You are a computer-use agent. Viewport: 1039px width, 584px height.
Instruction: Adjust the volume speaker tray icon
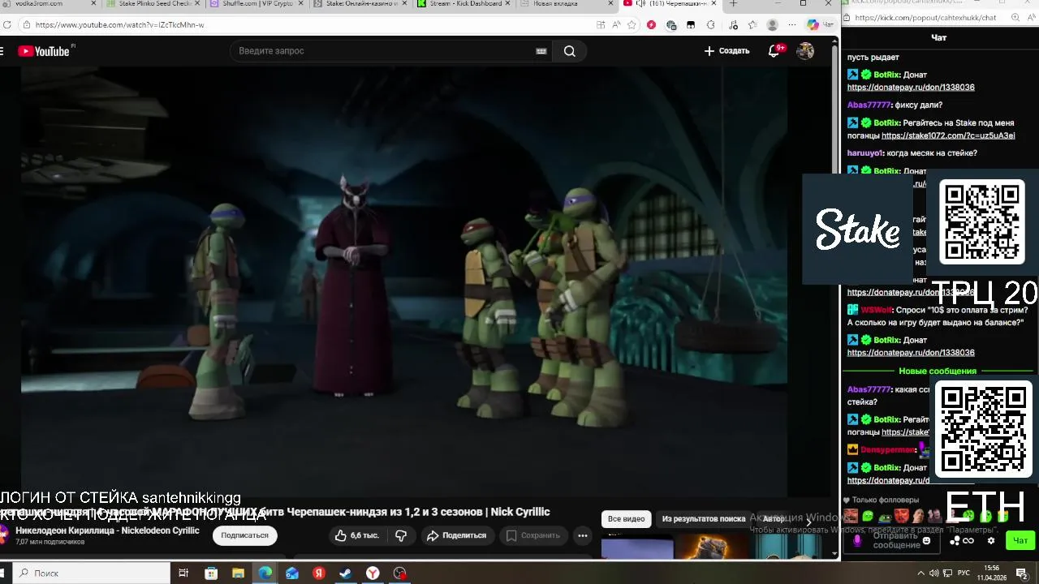click(x=934, y=573)
